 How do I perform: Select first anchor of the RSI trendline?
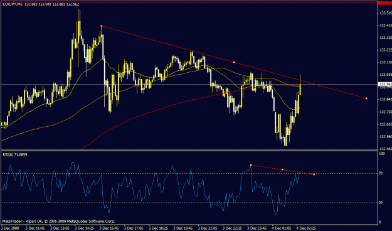point(251,165)
